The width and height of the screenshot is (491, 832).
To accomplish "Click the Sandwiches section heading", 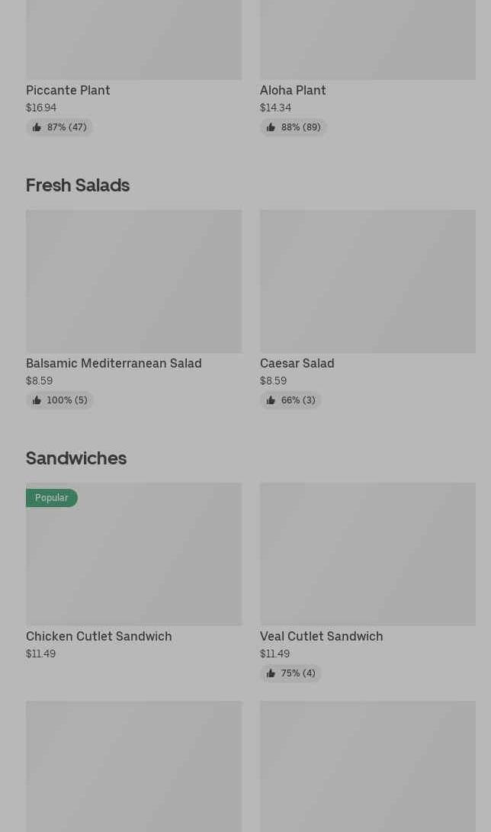I will (x=76, y=458).
